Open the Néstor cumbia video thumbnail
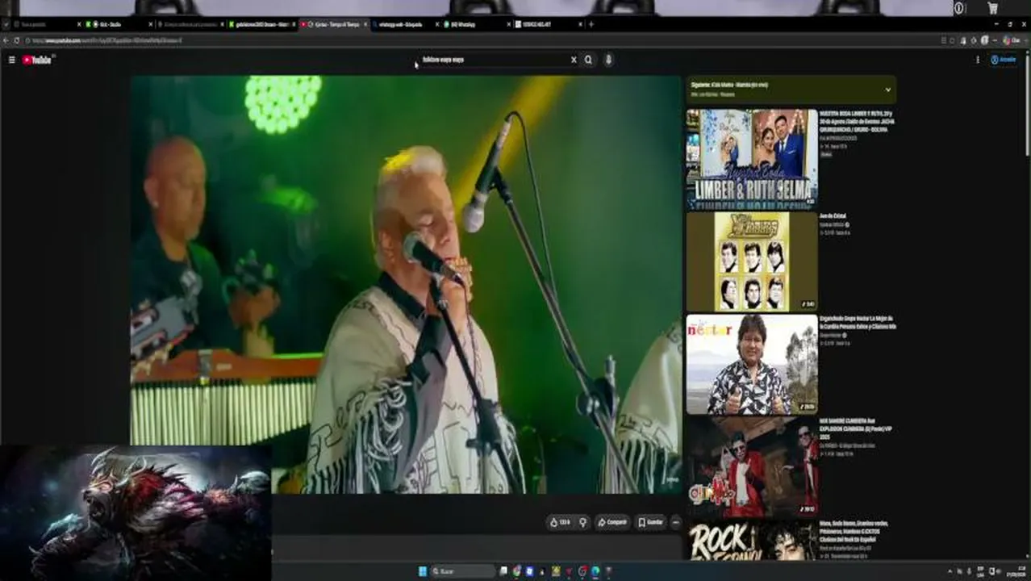 751,364
